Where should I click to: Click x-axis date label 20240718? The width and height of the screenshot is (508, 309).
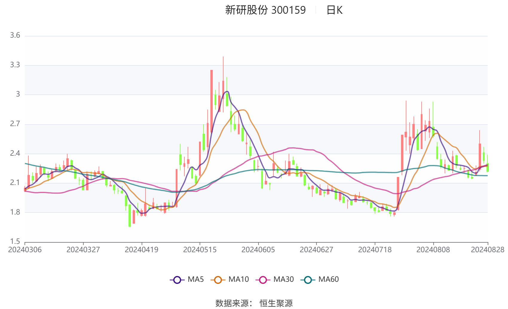(375, 250)
